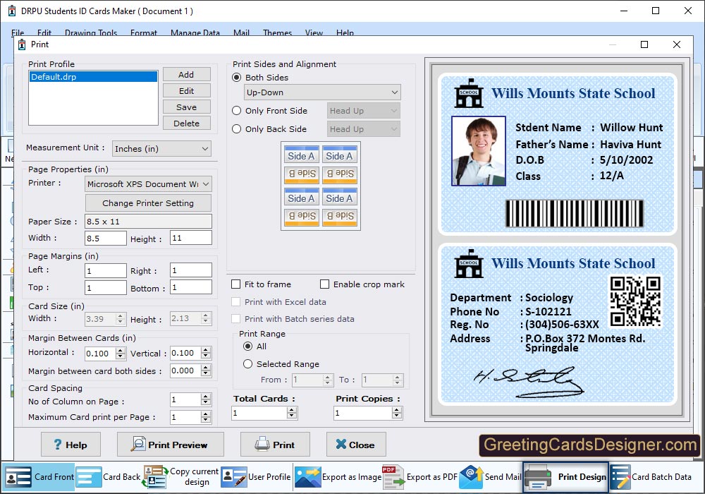Screen dimensions: 705x494
Task: Click Edit print profile button
Action: point(186,91)
